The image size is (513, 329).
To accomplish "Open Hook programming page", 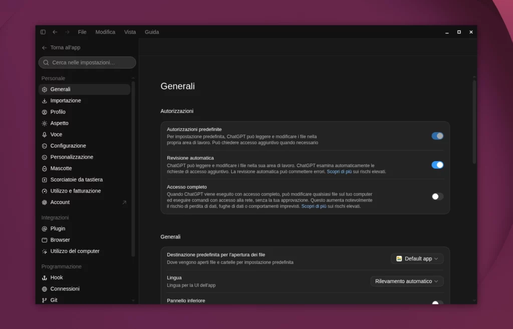I will click(84, 277).
